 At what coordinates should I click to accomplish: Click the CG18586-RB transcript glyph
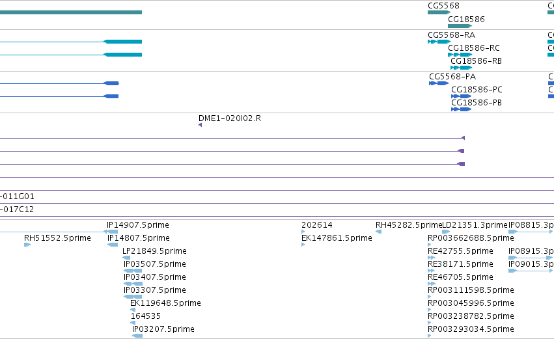click(462, 68)
